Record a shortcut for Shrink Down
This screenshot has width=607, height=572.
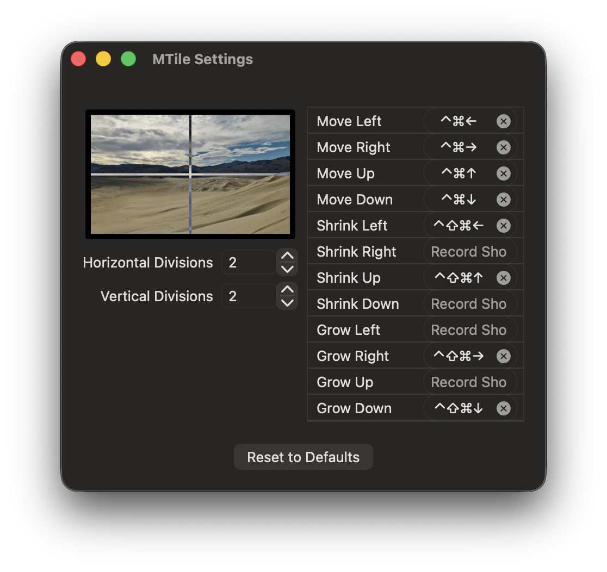click(x=469, y=304)
